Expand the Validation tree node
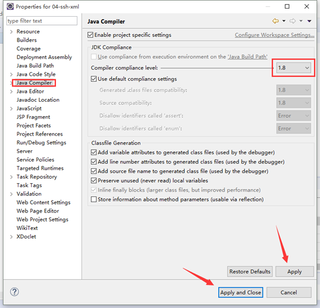 tap(12, 194)
